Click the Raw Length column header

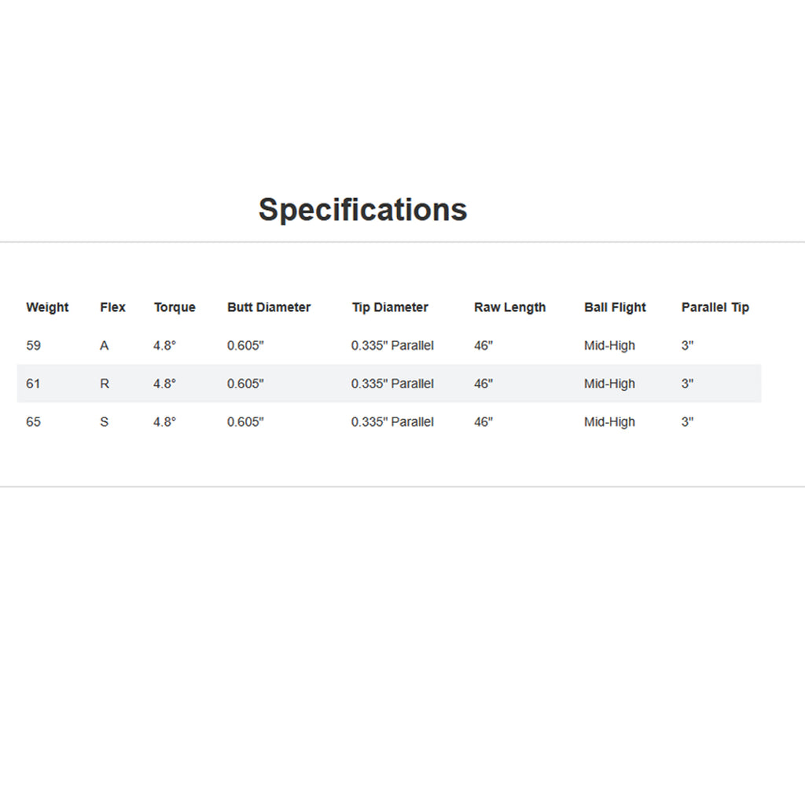click(x=509, y=307)
